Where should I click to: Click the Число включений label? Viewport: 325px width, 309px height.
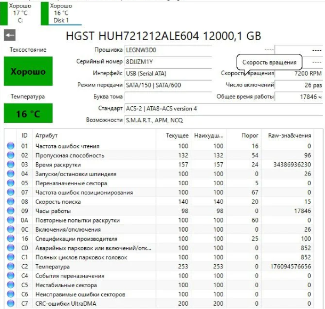pyautogui.click(x=250, y=85)
